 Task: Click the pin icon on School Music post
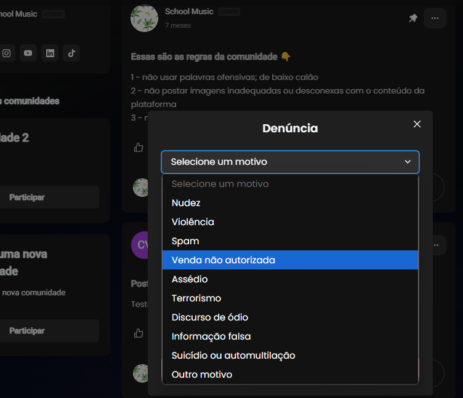[x=413, y=18]
